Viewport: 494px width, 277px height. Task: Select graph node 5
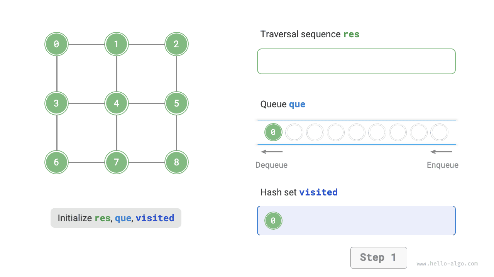pyautogui.click(x=176, y=103)
